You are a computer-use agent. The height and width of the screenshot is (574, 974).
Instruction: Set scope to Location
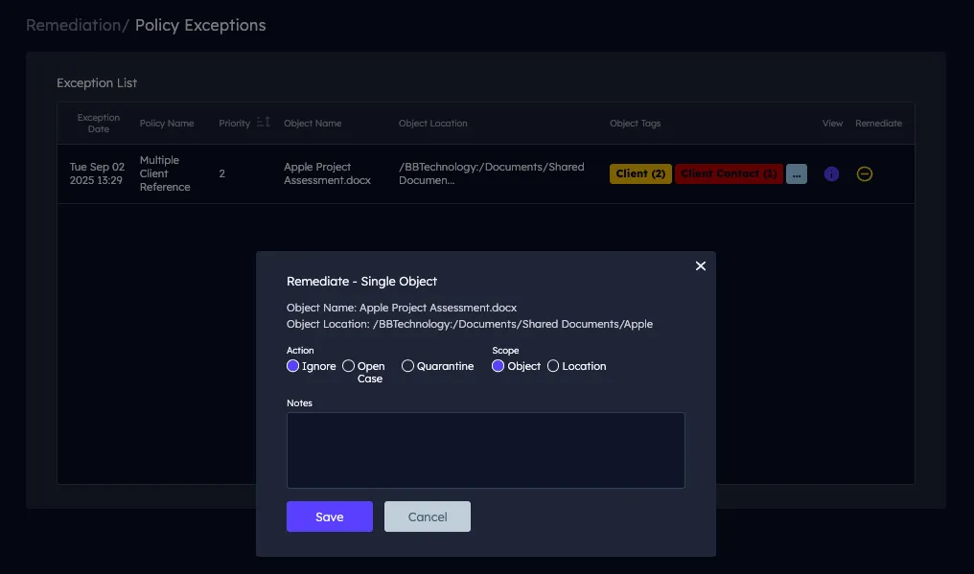point(553,366)
